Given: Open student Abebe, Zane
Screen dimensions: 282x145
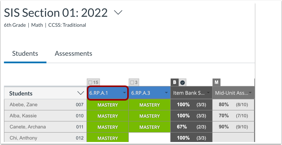Looking at the screenshot, I should (23, 105).
